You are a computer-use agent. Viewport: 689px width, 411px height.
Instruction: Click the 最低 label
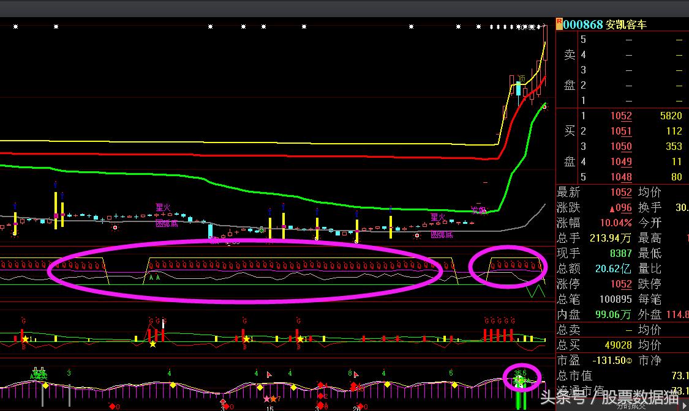point(649,254)
